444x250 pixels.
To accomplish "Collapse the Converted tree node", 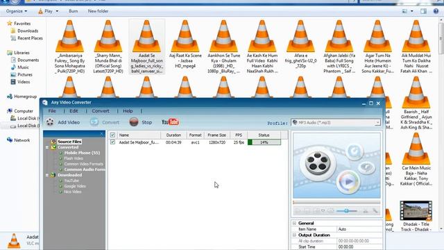I will pyautogui.click(x=47, y=147).
